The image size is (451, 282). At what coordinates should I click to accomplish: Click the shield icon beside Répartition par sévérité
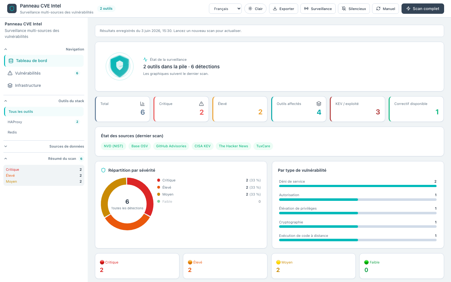(x=103, y=170)
